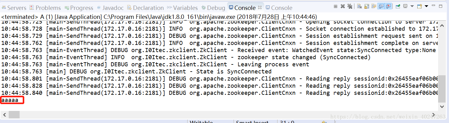
Task: Open the Open Console dropdown arrow
Action: coord(426,6)
